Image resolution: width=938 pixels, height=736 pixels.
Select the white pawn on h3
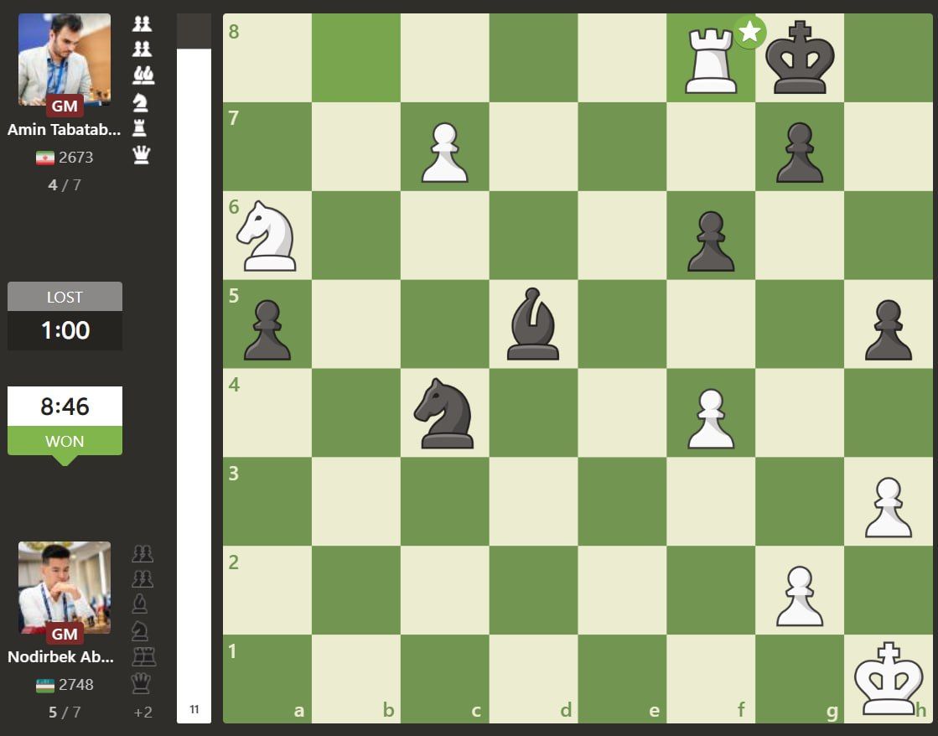pos(889,507)
